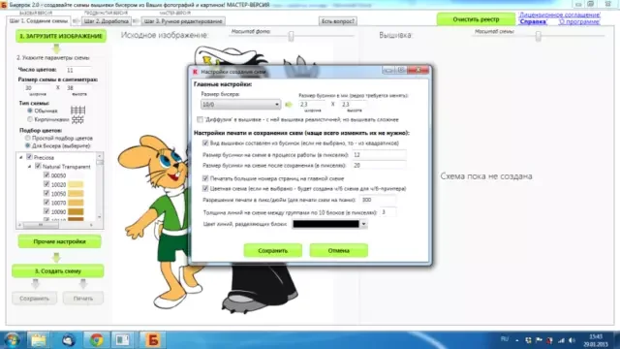The image size is (620, 349).
Task: Click the Сохранить button in the dialog
Action: [x=273, y=250]
